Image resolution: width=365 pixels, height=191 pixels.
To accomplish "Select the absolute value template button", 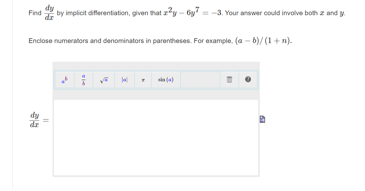I will tap(124, 80).
